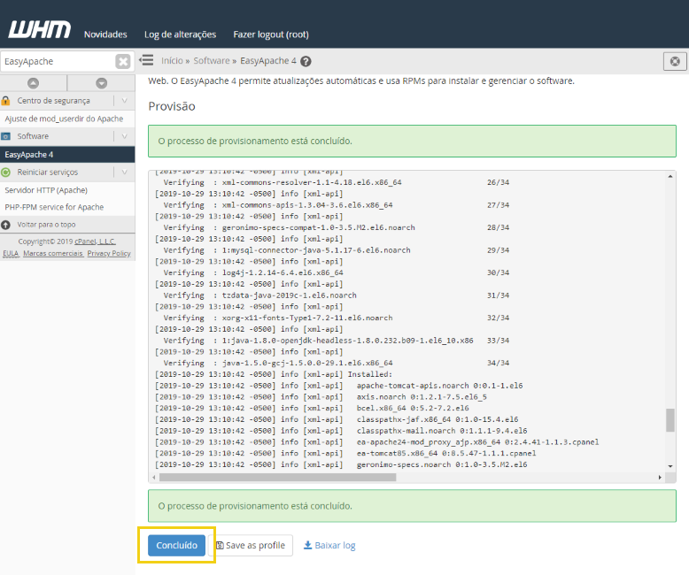Viewport: 689px width, 575px height.
Task: Click log line Verifying tzdata-java-2019c
Action: pos(337,295)
